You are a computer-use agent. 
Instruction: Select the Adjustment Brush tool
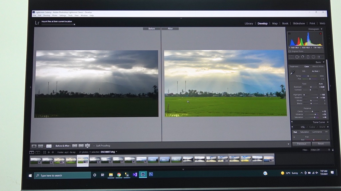320,57
